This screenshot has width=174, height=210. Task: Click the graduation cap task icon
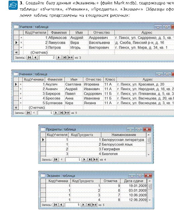tap(13, 5)
